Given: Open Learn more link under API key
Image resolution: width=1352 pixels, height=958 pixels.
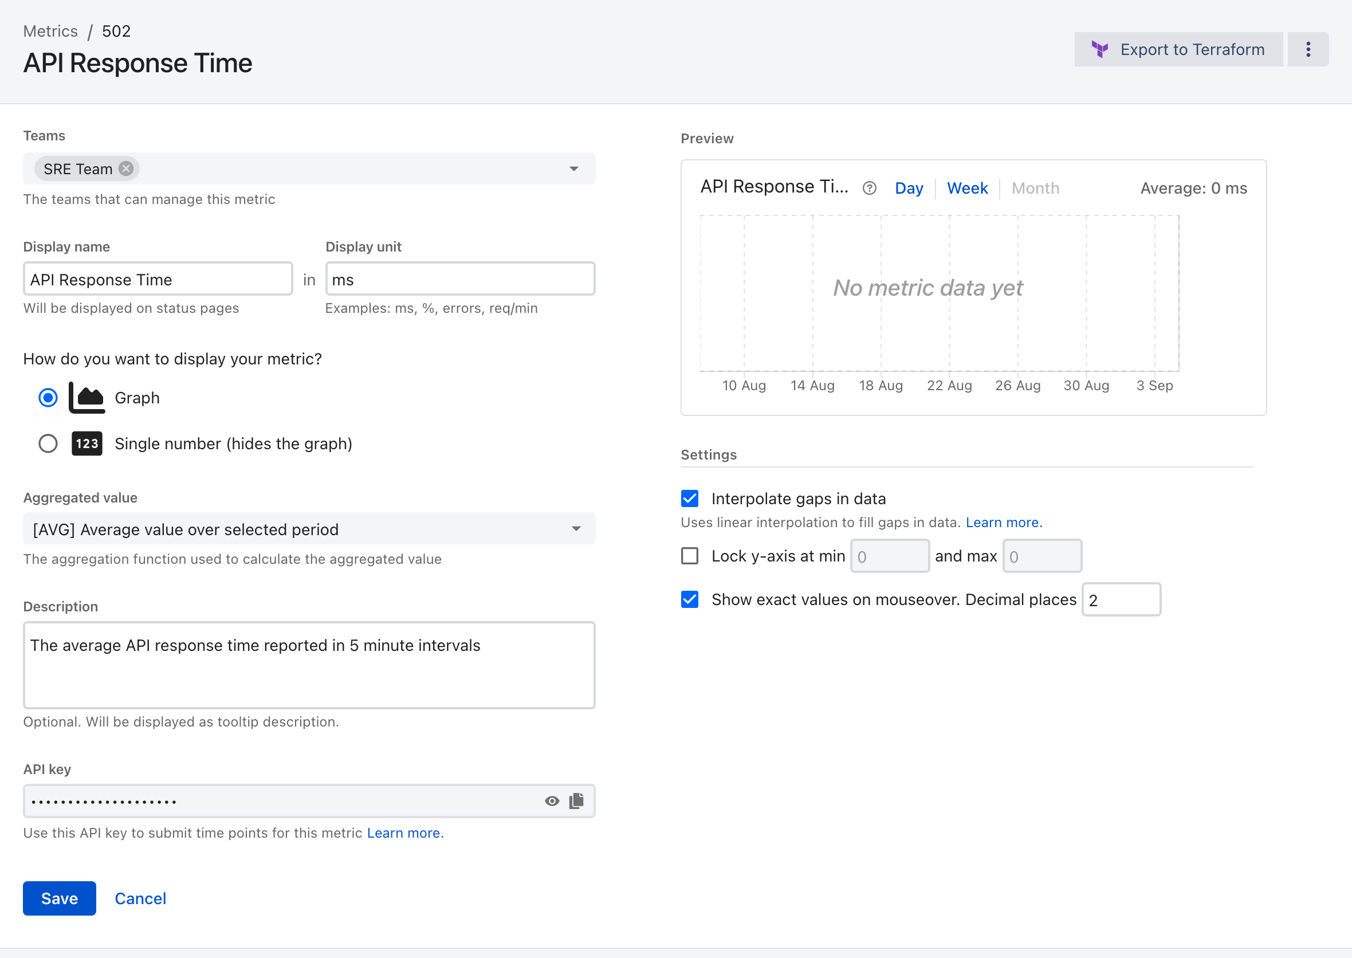Looking at the screenshot, I should (x=405, y=833).
